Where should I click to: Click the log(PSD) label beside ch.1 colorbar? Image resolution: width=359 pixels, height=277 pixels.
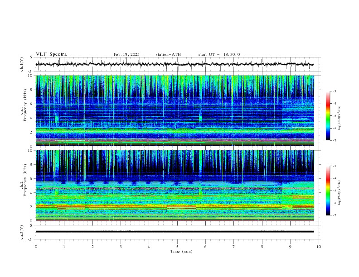339,118
